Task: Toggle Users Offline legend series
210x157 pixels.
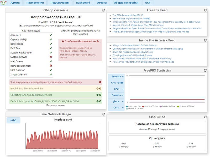Action: pos(150,106)
